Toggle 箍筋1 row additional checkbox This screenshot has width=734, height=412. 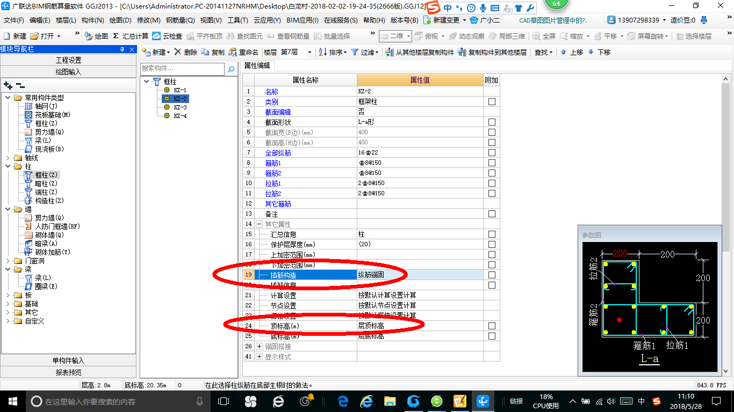492,163
